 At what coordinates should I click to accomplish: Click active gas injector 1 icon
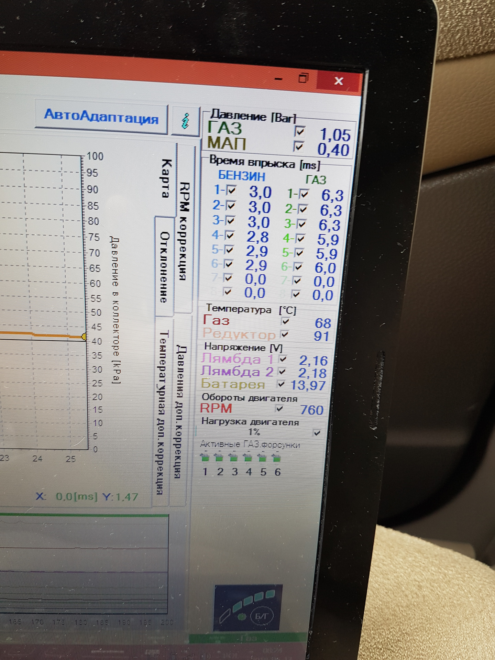205,457
